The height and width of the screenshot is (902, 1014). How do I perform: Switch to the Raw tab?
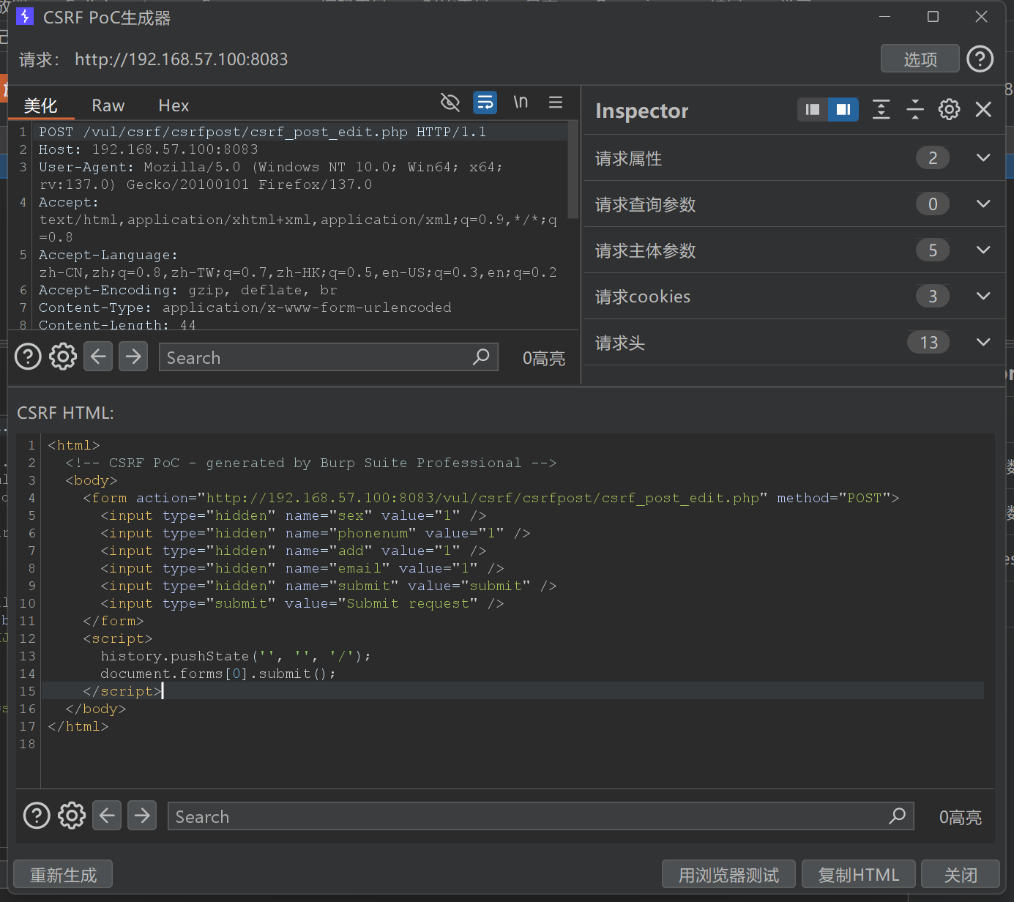108,105
